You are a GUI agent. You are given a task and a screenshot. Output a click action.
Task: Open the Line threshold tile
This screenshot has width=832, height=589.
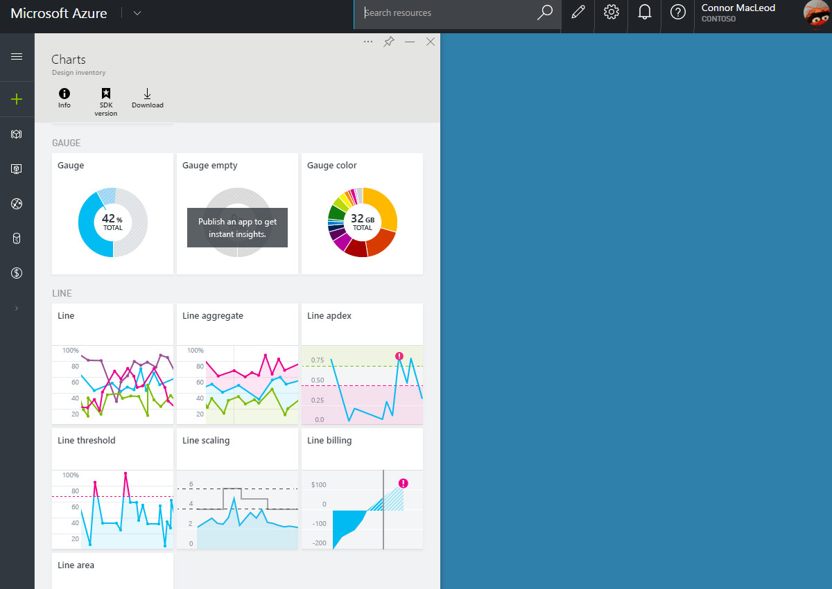[x=112, y=489]
